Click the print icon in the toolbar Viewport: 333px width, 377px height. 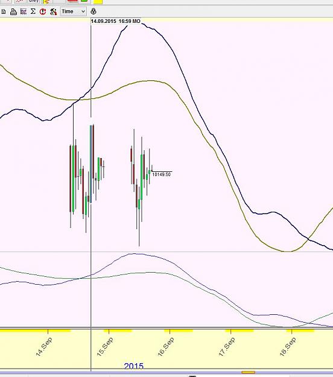point(13,11)
